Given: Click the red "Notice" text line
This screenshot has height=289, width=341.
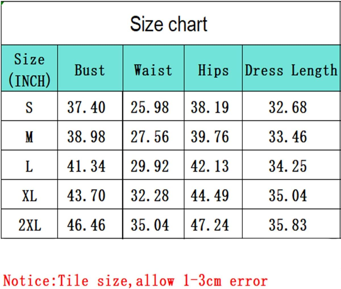Looking at the screenshot, I should click(x=135, y=281).
